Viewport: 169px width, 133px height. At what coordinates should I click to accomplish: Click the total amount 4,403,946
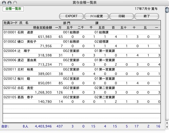[x=43, y=127]
